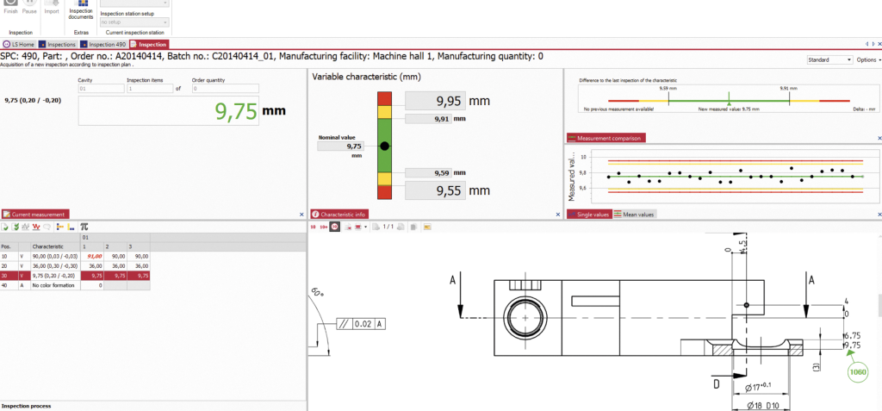Click the red W icon in measurement toolbar
The width and height of the screenshot is (882, 411).
[35, 227]
